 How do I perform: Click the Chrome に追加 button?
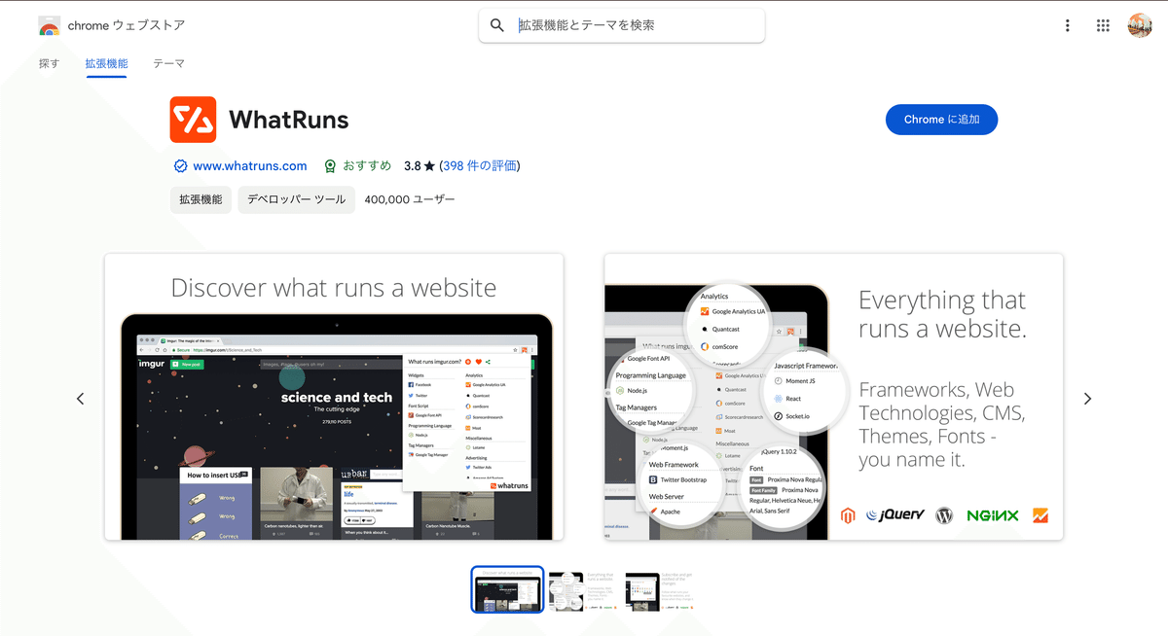[x=941, y=120]
